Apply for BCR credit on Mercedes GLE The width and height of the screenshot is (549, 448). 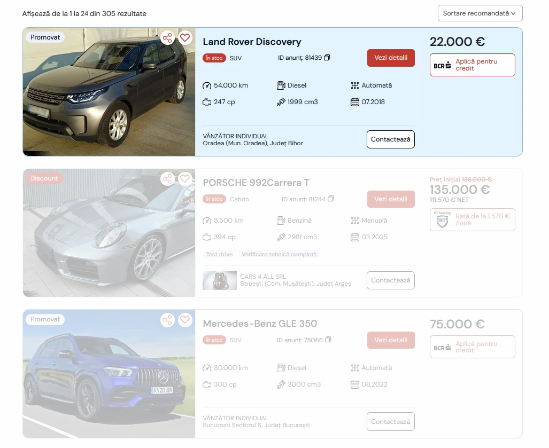point(473,347)
